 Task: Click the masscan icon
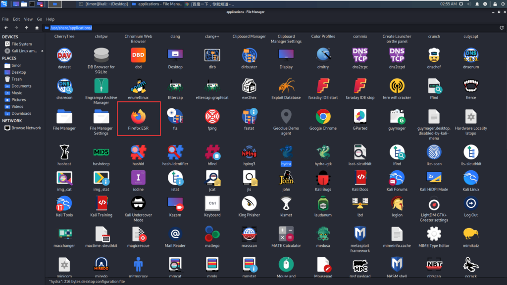[x=249, y=234]
